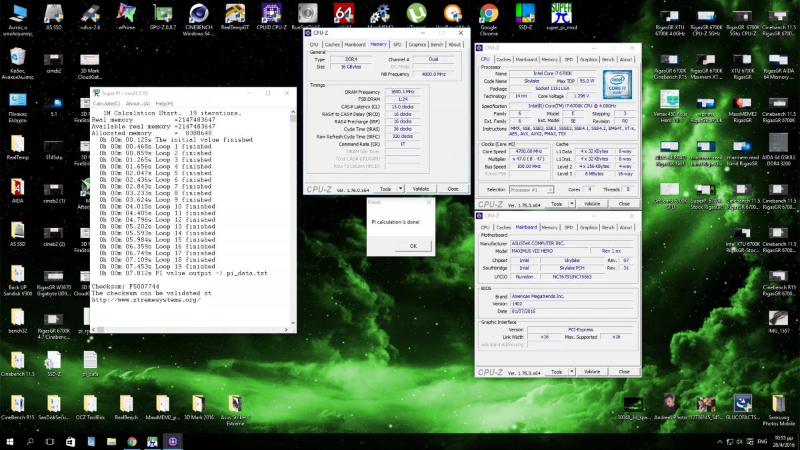Click Validate in the CPU-Z CPU window

point(592,204)
